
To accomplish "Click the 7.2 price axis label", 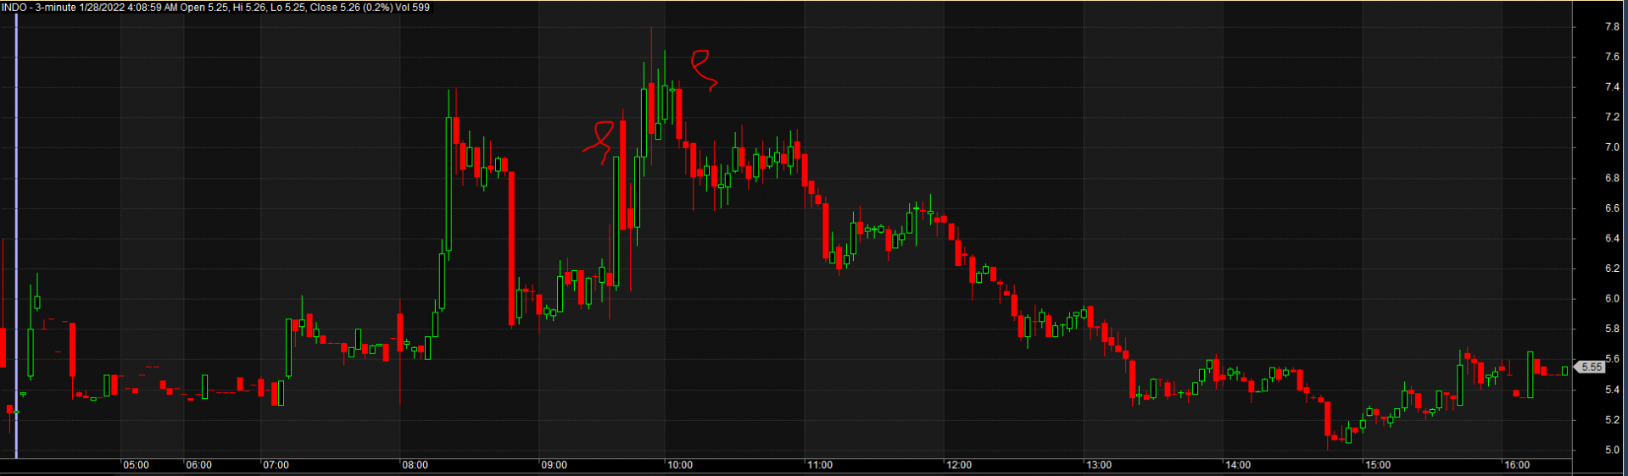I will coord(1612,118).
